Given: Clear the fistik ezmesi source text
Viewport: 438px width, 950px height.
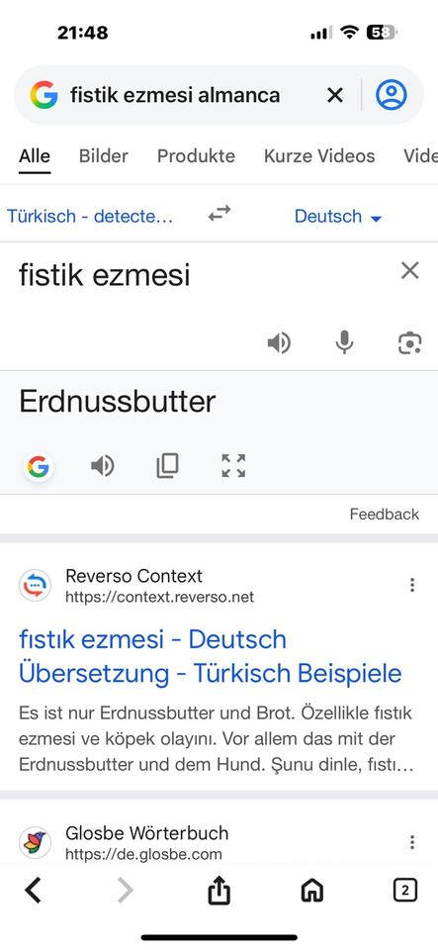Looking at the screenshot, I should click(410, 271).
